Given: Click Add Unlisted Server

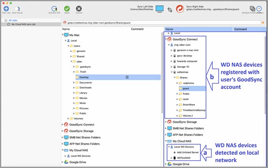Looking at the screenshot, I should point(187,152).
